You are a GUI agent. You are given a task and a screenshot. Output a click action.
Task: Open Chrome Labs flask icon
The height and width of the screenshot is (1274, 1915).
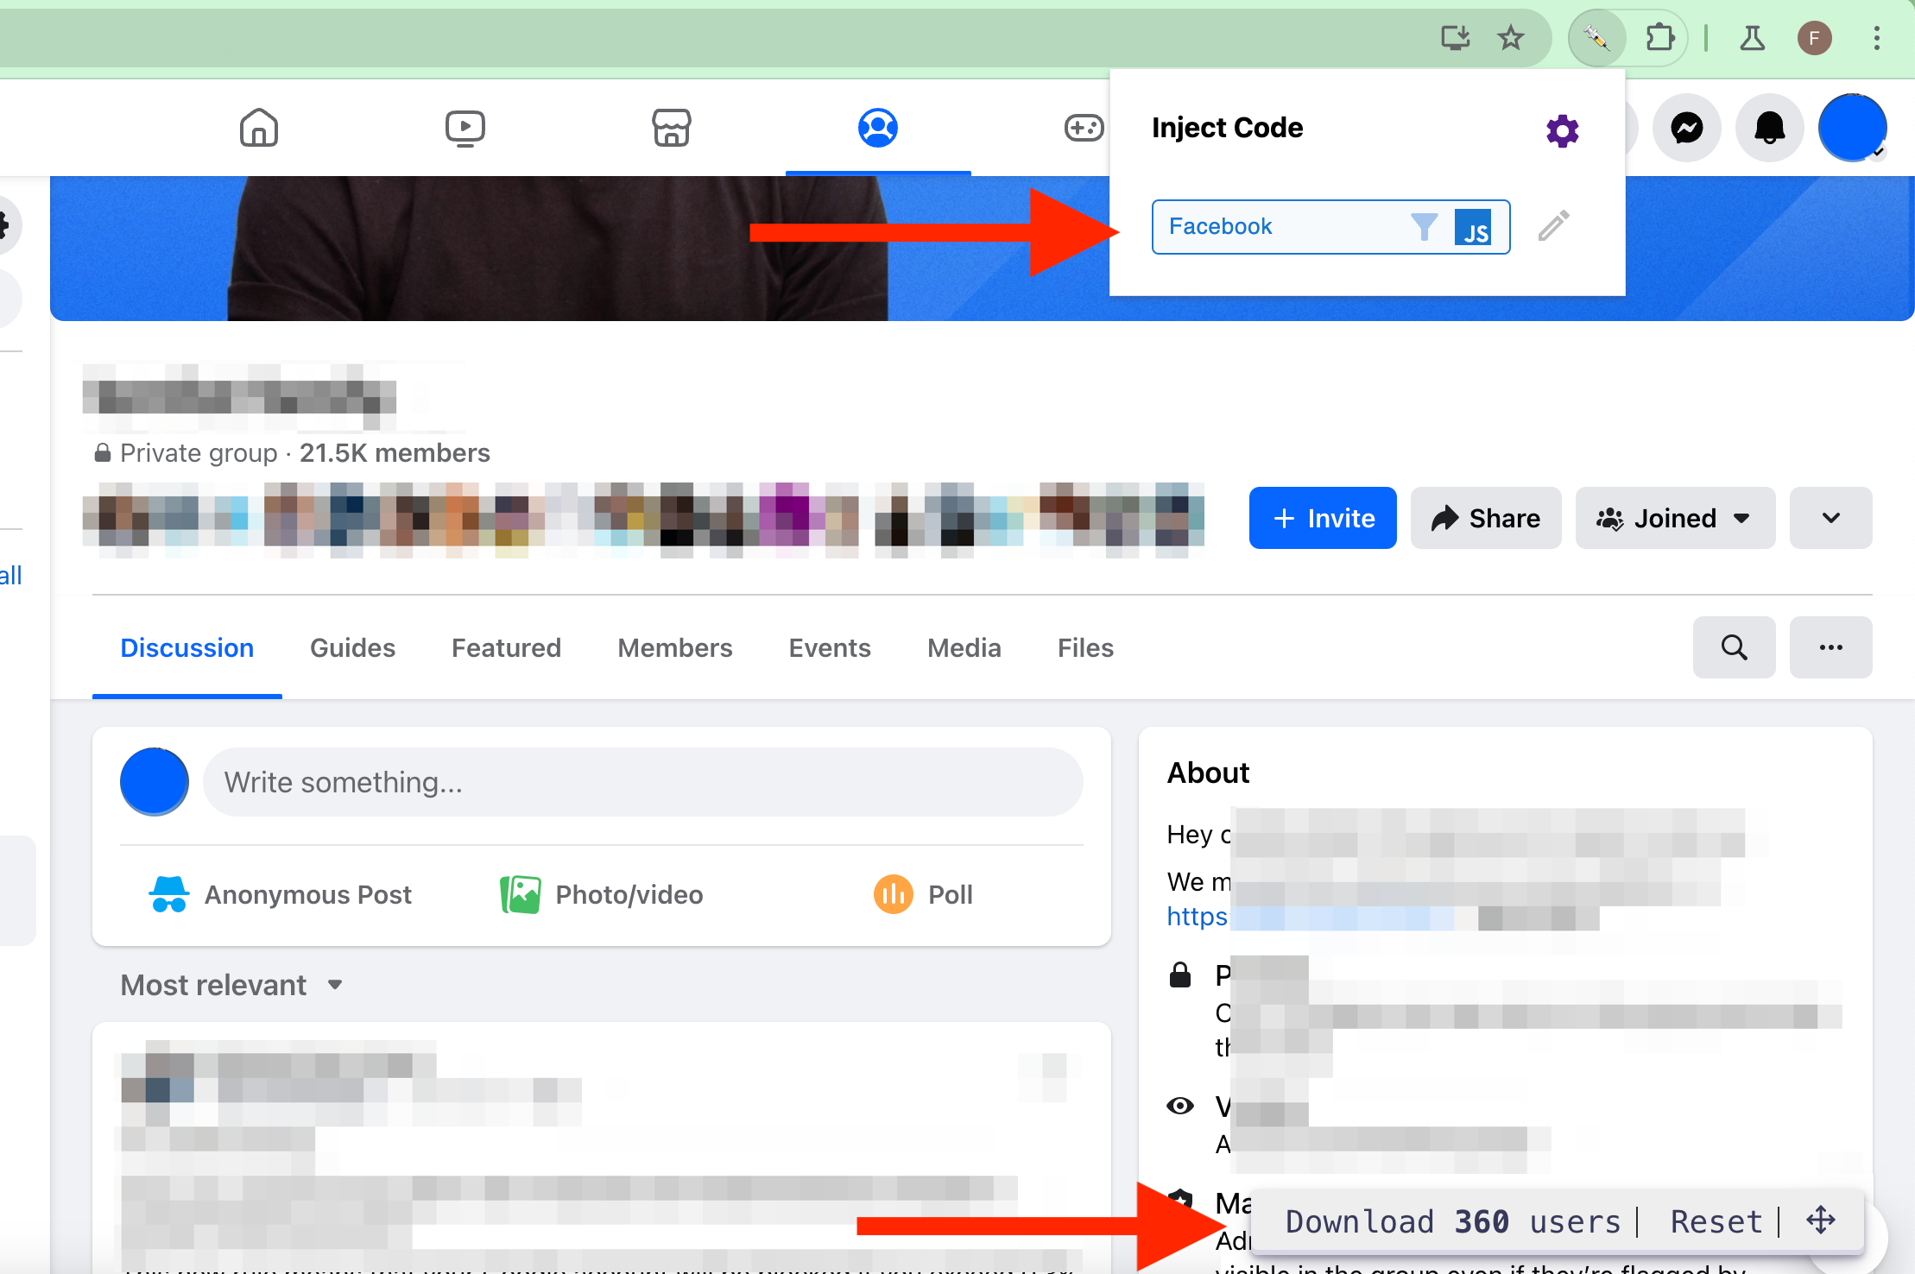click(x=1753, y=38)
